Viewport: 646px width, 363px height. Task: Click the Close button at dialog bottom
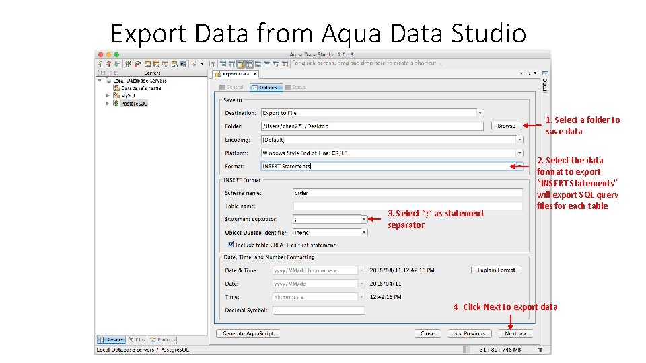[427, 334]
